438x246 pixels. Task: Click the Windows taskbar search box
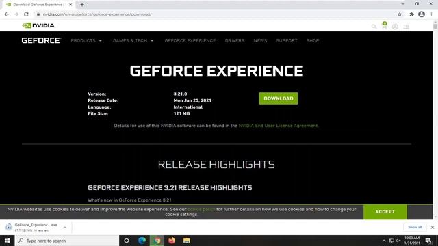click(67, 241)
